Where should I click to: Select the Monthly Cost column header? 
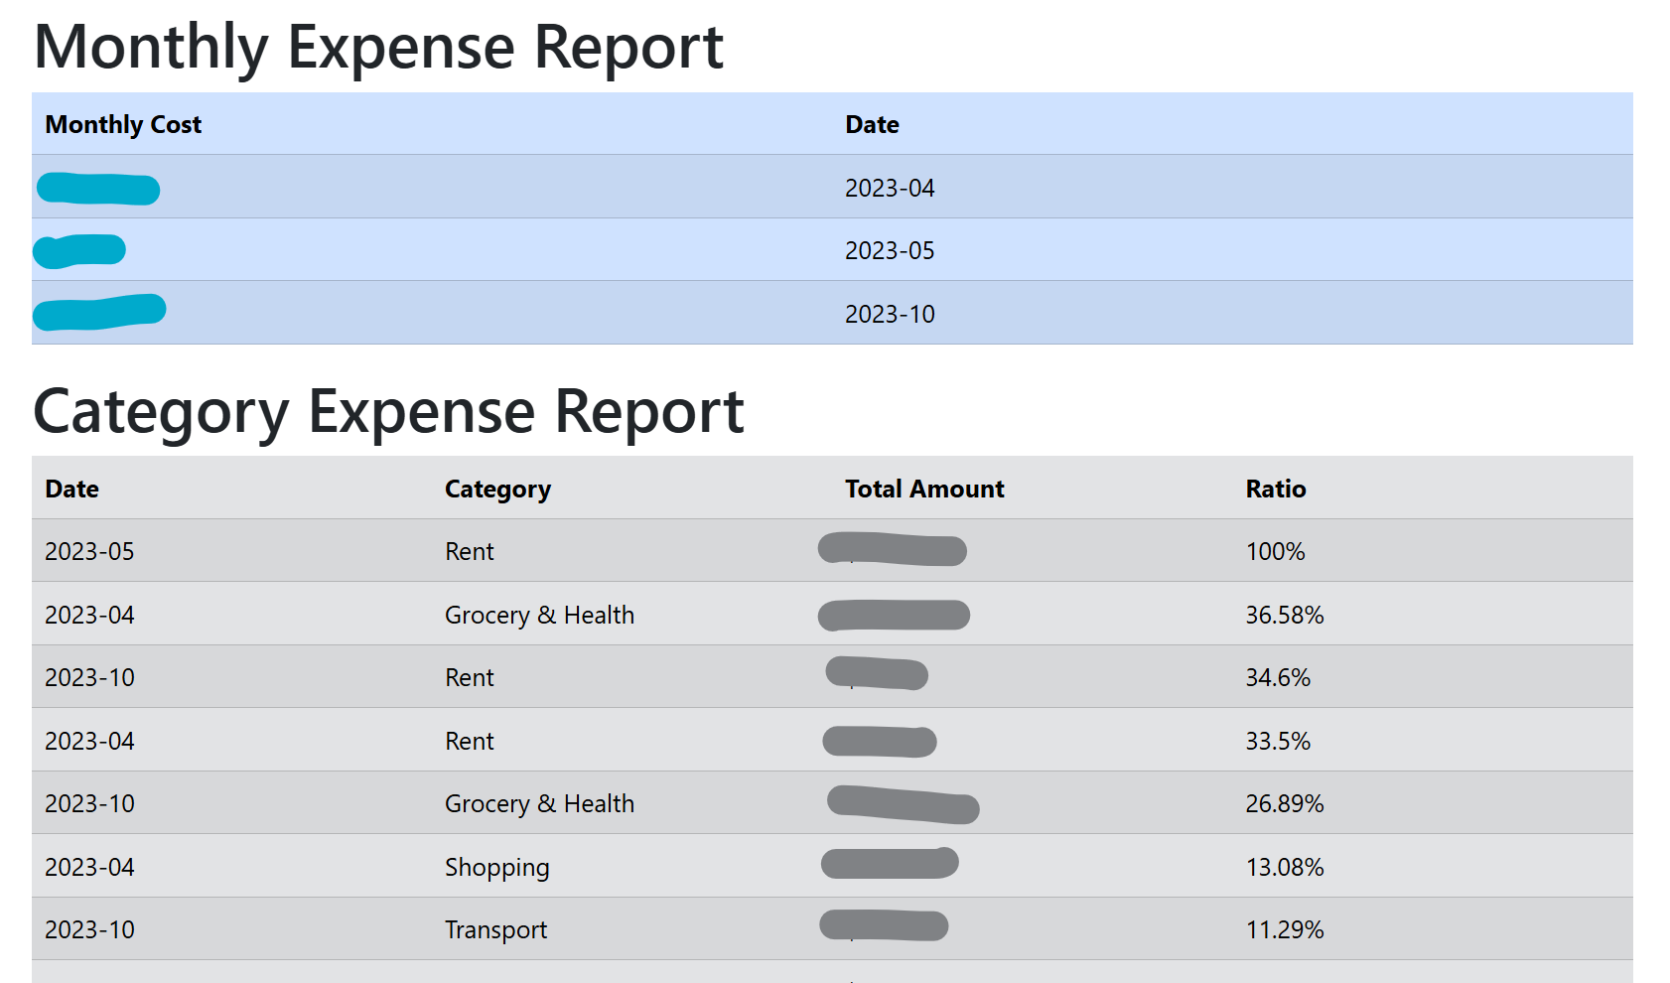pos(123,124)
